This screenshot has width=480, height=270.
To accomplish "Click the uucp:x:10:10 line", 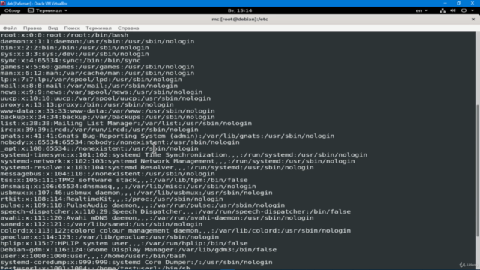I will point(106,98).
